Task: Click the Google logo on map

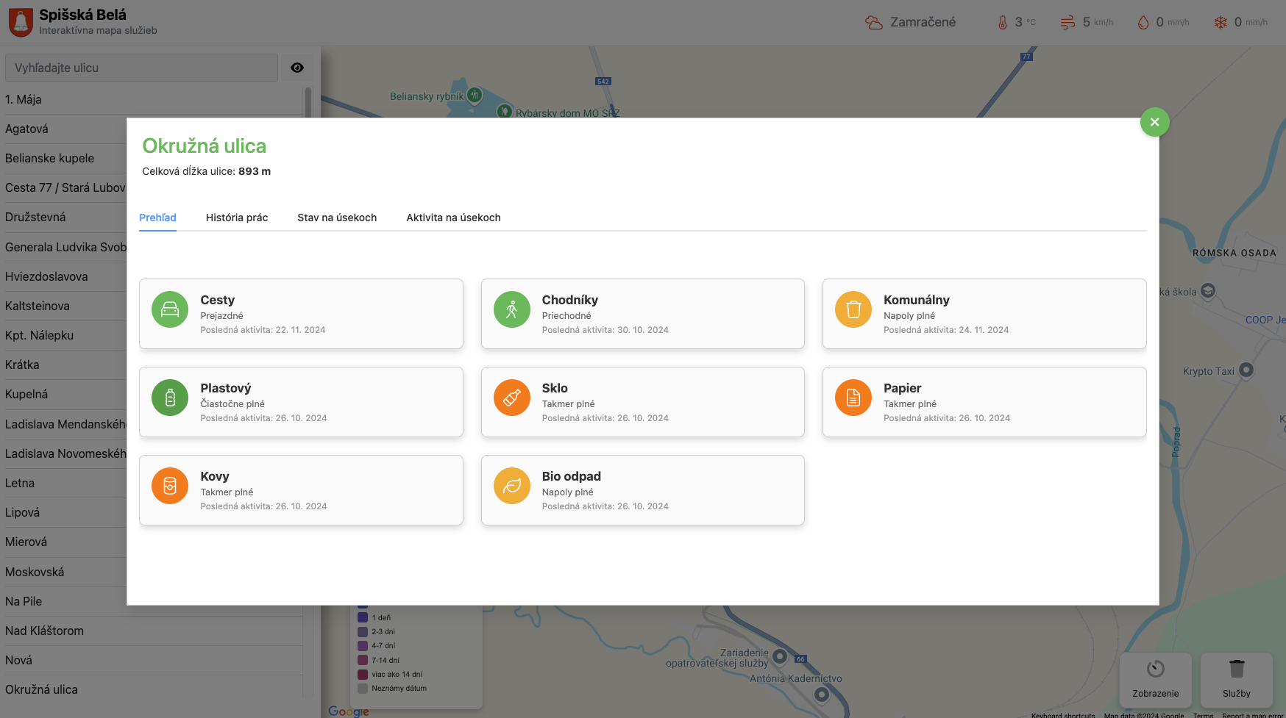Action: coord(349,711)
